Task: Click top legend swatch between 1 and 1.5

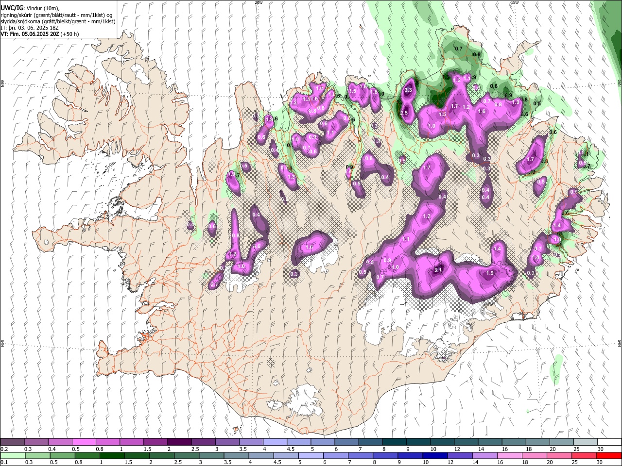Action: click(x=131, y=442)
